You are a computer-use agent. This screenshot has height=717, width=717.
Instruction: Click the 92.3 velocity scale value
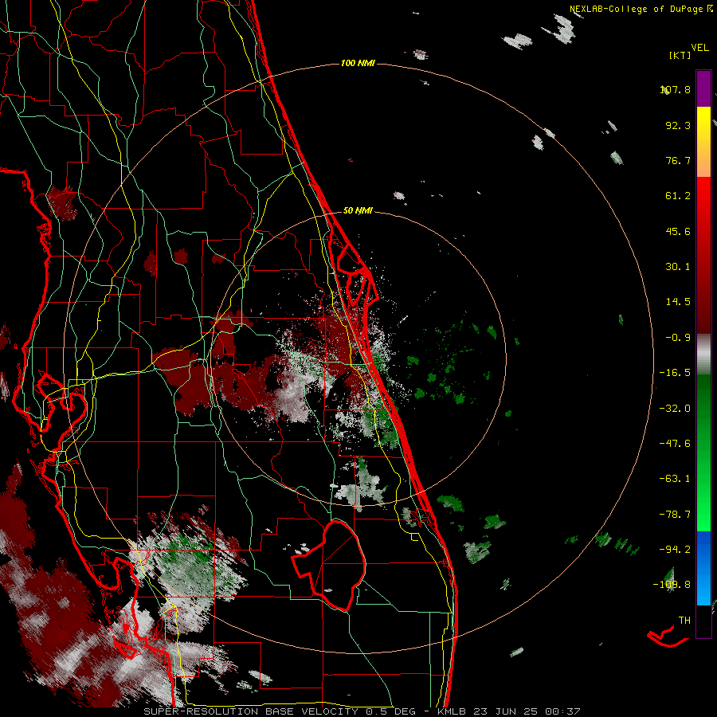(678, 125)
